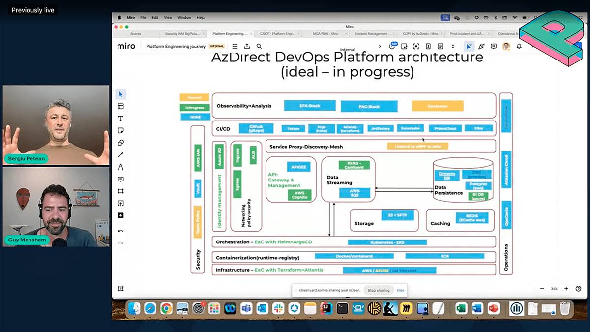
Task: Switch to the CDPI by AzDirect tab
Action: [421, 34]
